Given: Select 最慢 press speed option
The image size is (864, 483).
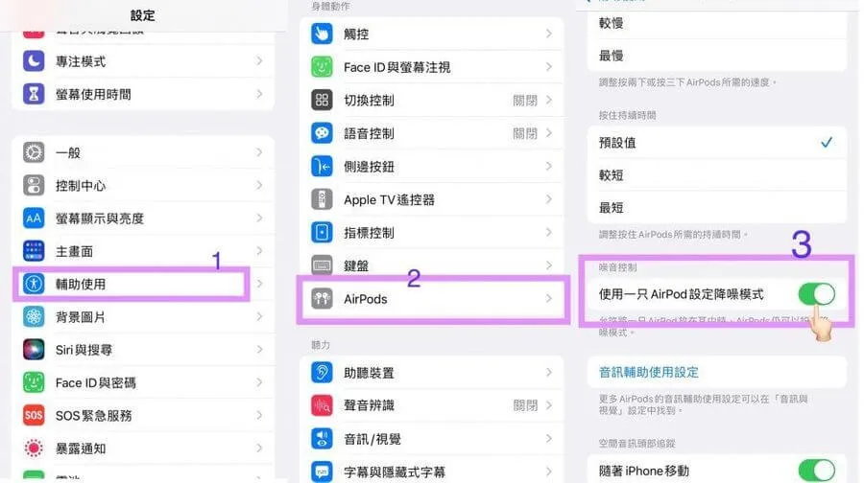Looking at the screenshot, I should (717, 55).
